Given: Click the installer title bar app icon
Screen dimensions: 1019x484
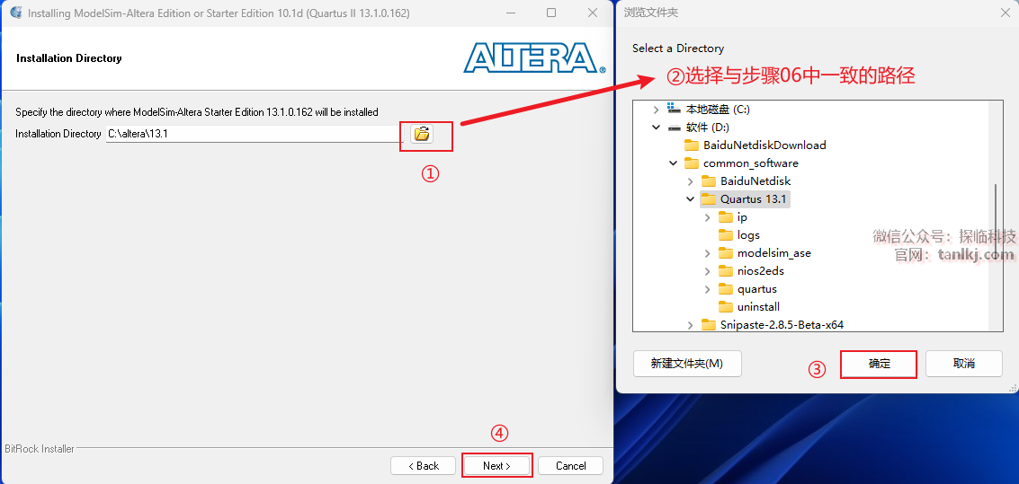Looking at the screenshot, I should [x=15, y=13].
